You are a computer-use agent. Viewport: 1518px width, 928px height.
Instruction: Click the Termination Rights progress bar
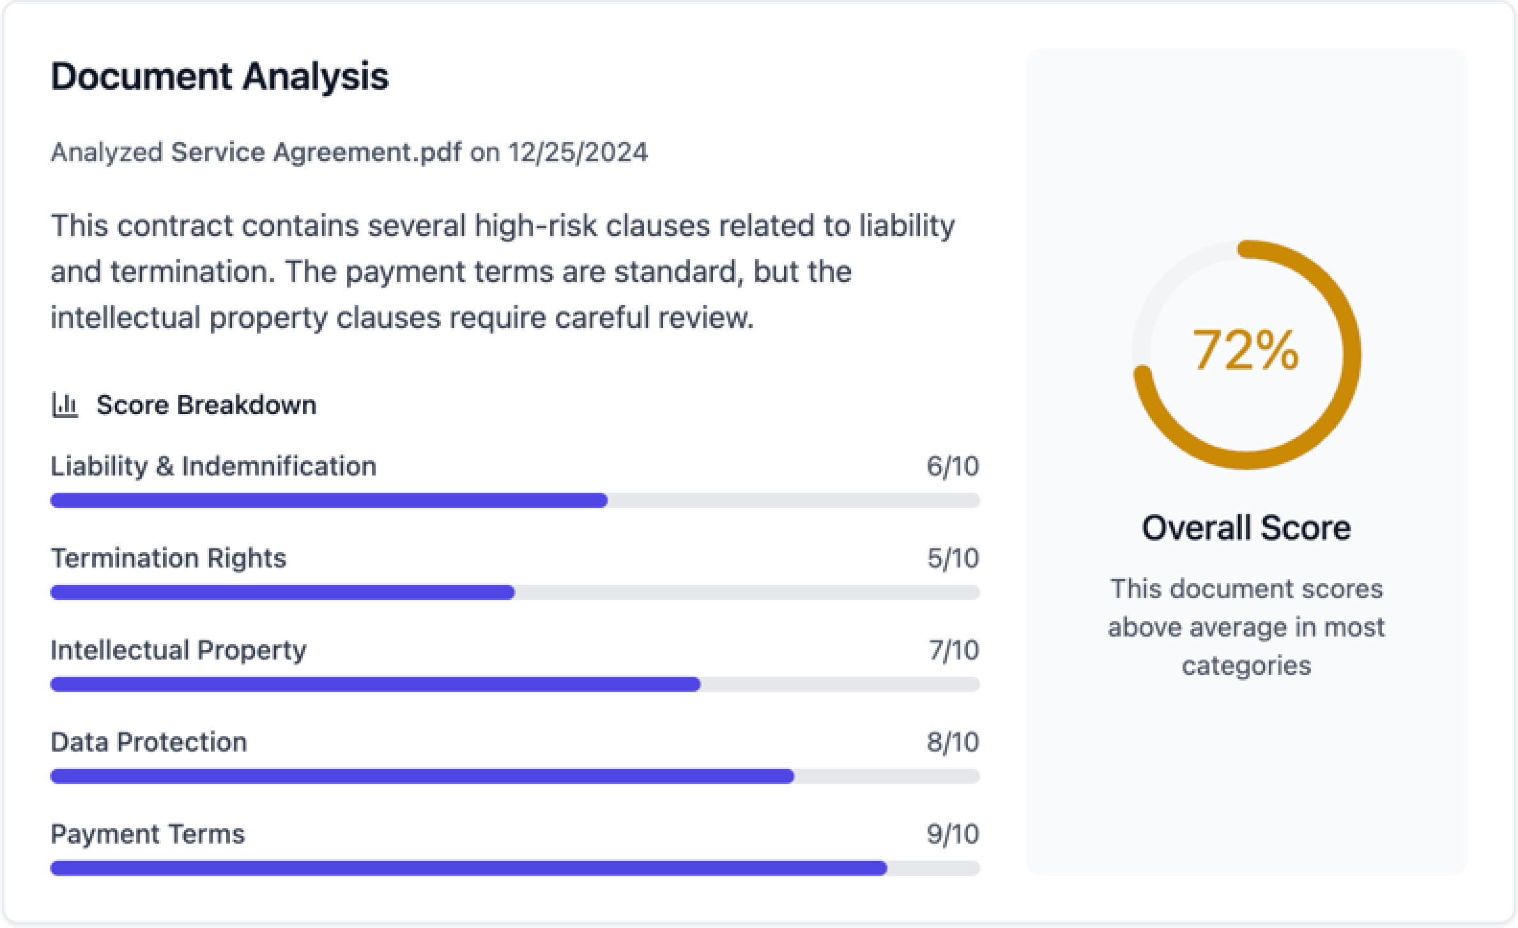pos(514,592)
